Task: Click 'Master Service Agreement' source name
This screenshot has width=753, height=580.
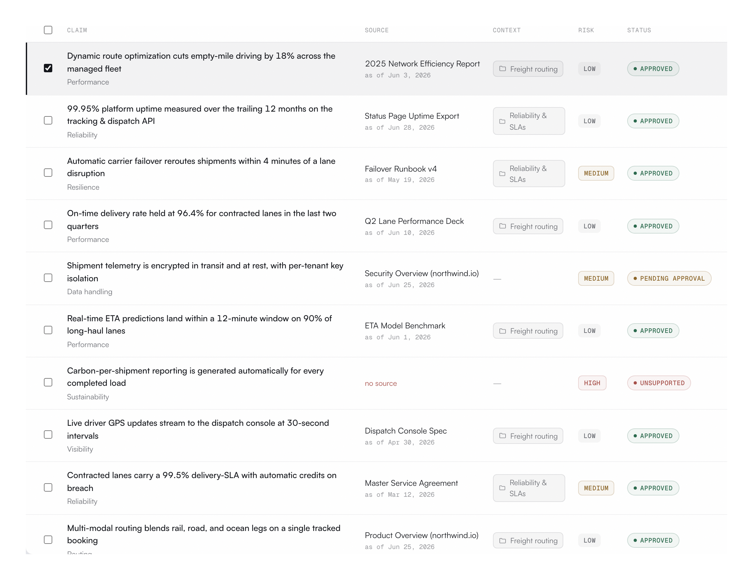Action: tap(411, 484)
